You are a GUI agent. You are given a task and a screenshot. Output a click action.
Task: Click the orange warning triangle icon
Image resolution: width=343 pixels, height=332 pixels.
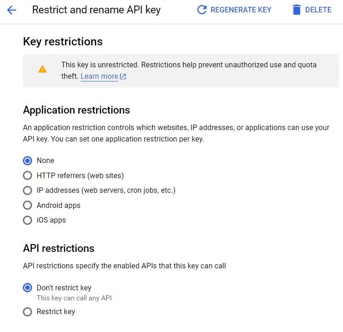coord(43,69)
